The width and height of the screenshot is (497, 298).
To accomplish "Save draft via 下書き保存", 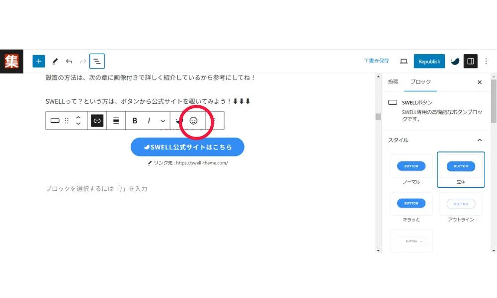I will pyautogui.click(x=376, y=61).
